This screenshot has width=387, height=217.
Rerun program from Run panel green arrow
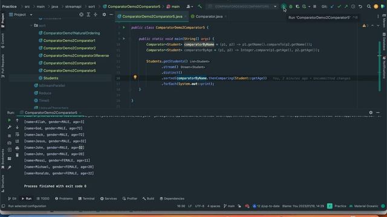10,121
